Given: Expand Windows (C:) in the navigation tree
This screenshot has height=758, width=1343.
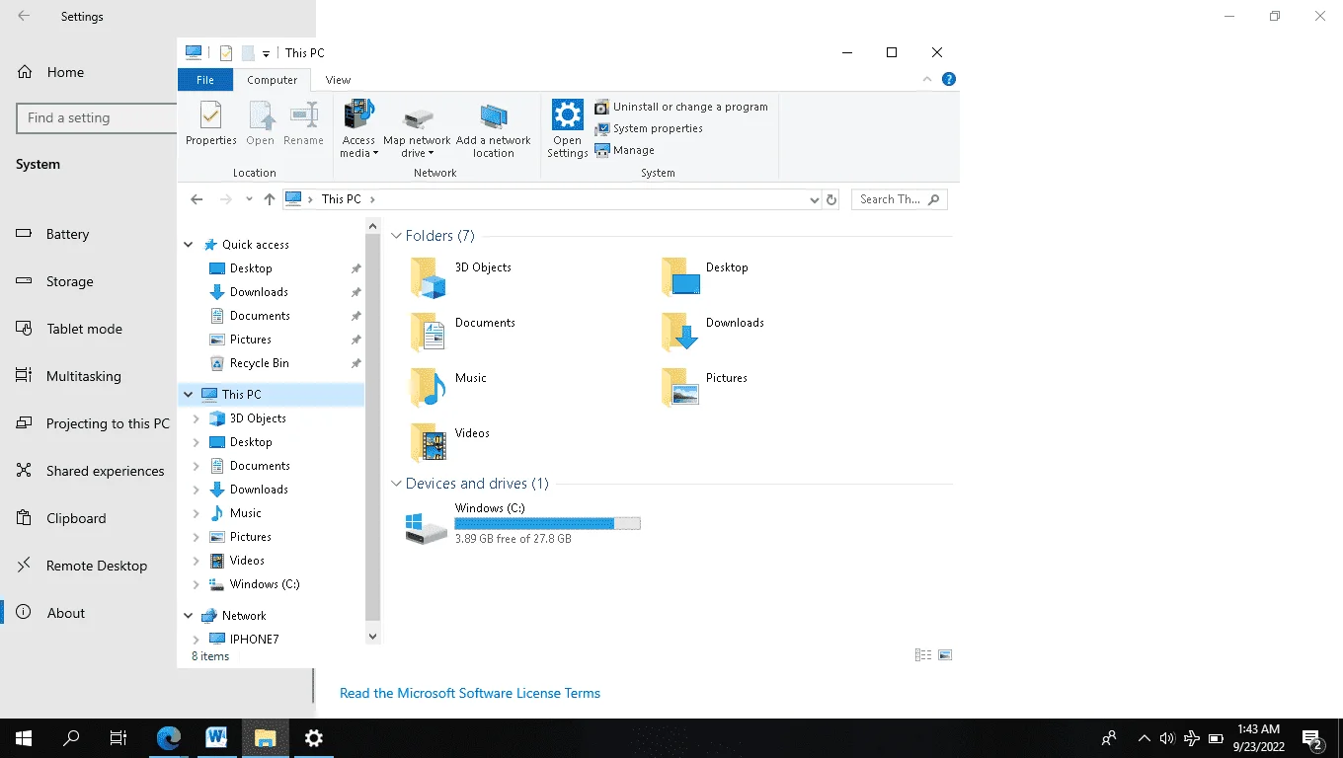Looking at the screenshot, I should tap(197, 584).
